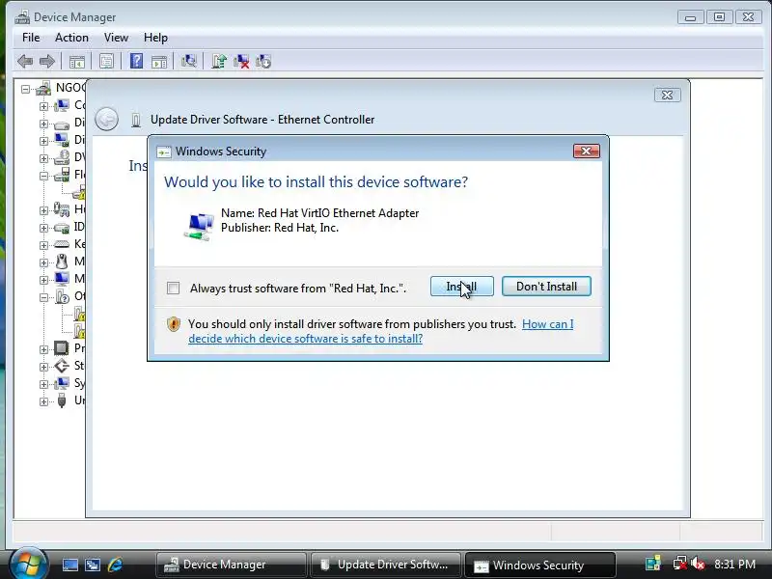Open link about deciding which software is safe
The width and height of the screenshot is (772, 579).
[x=305, y=339]
